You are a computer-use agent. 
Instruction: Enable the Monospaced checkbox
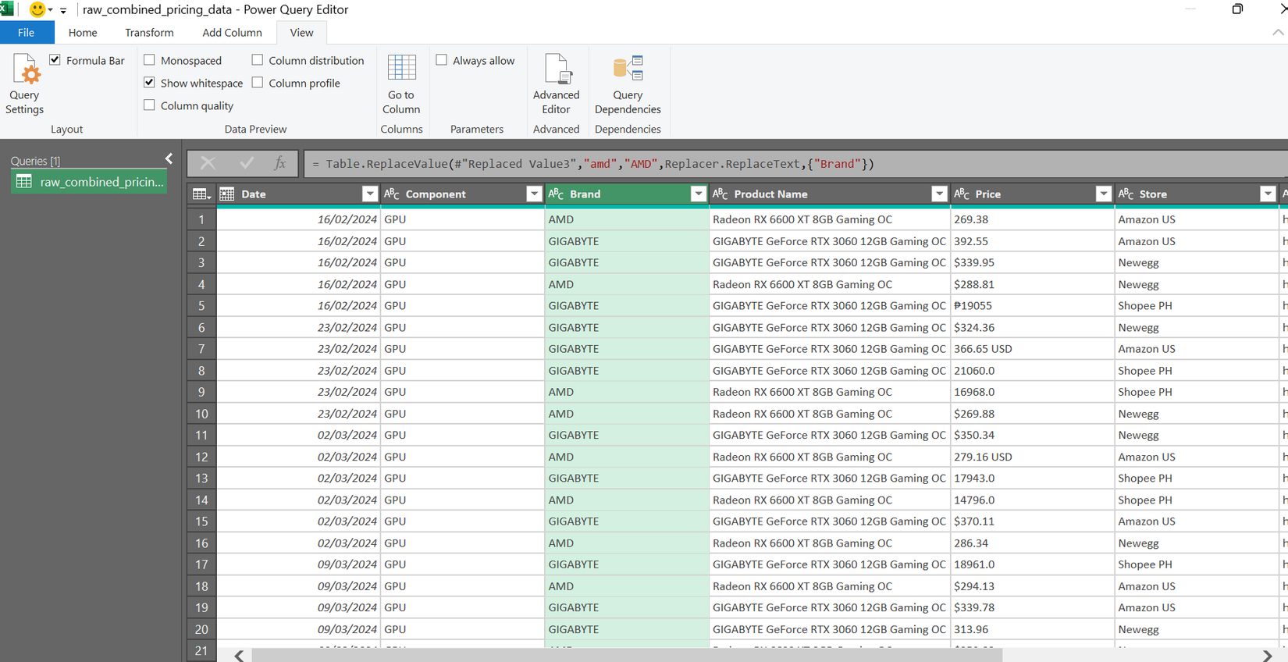pos(150,60)
